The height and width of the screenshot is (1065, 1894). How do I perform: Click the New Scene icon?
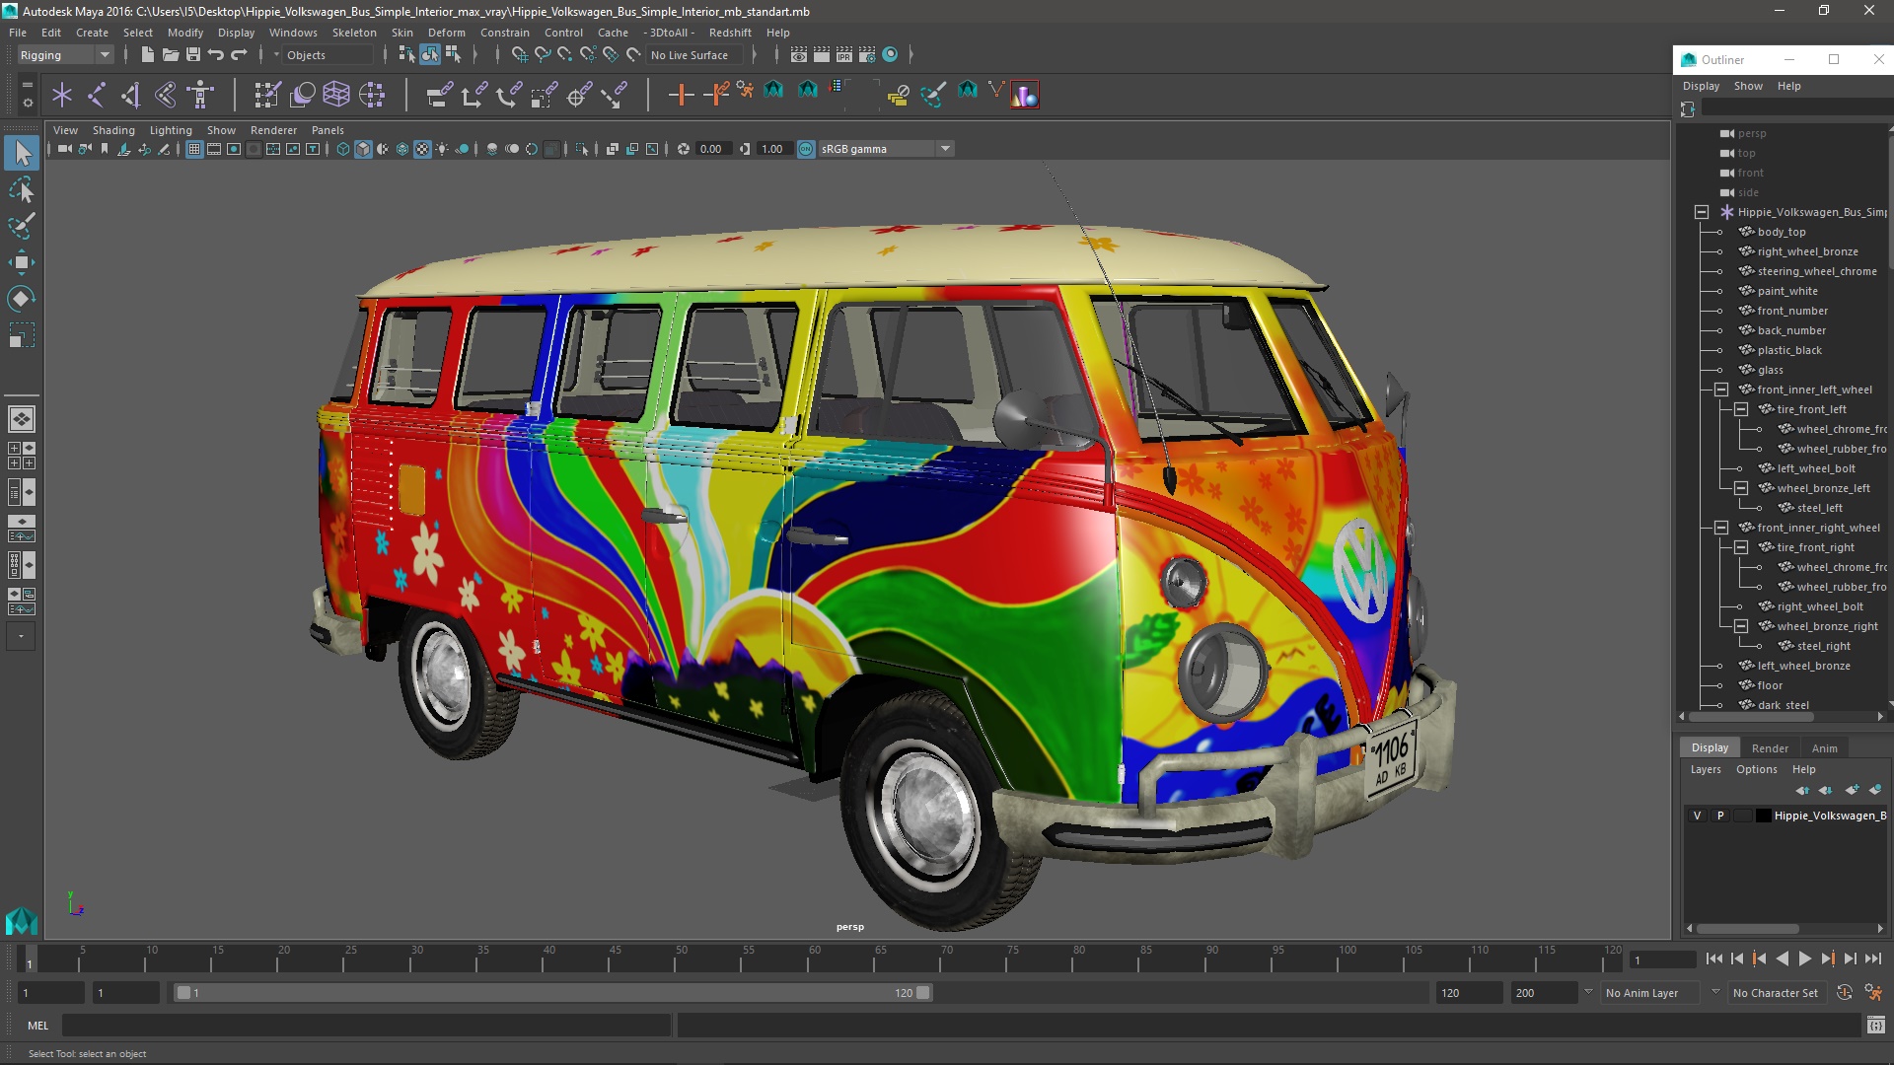click(x=147, y=55)
